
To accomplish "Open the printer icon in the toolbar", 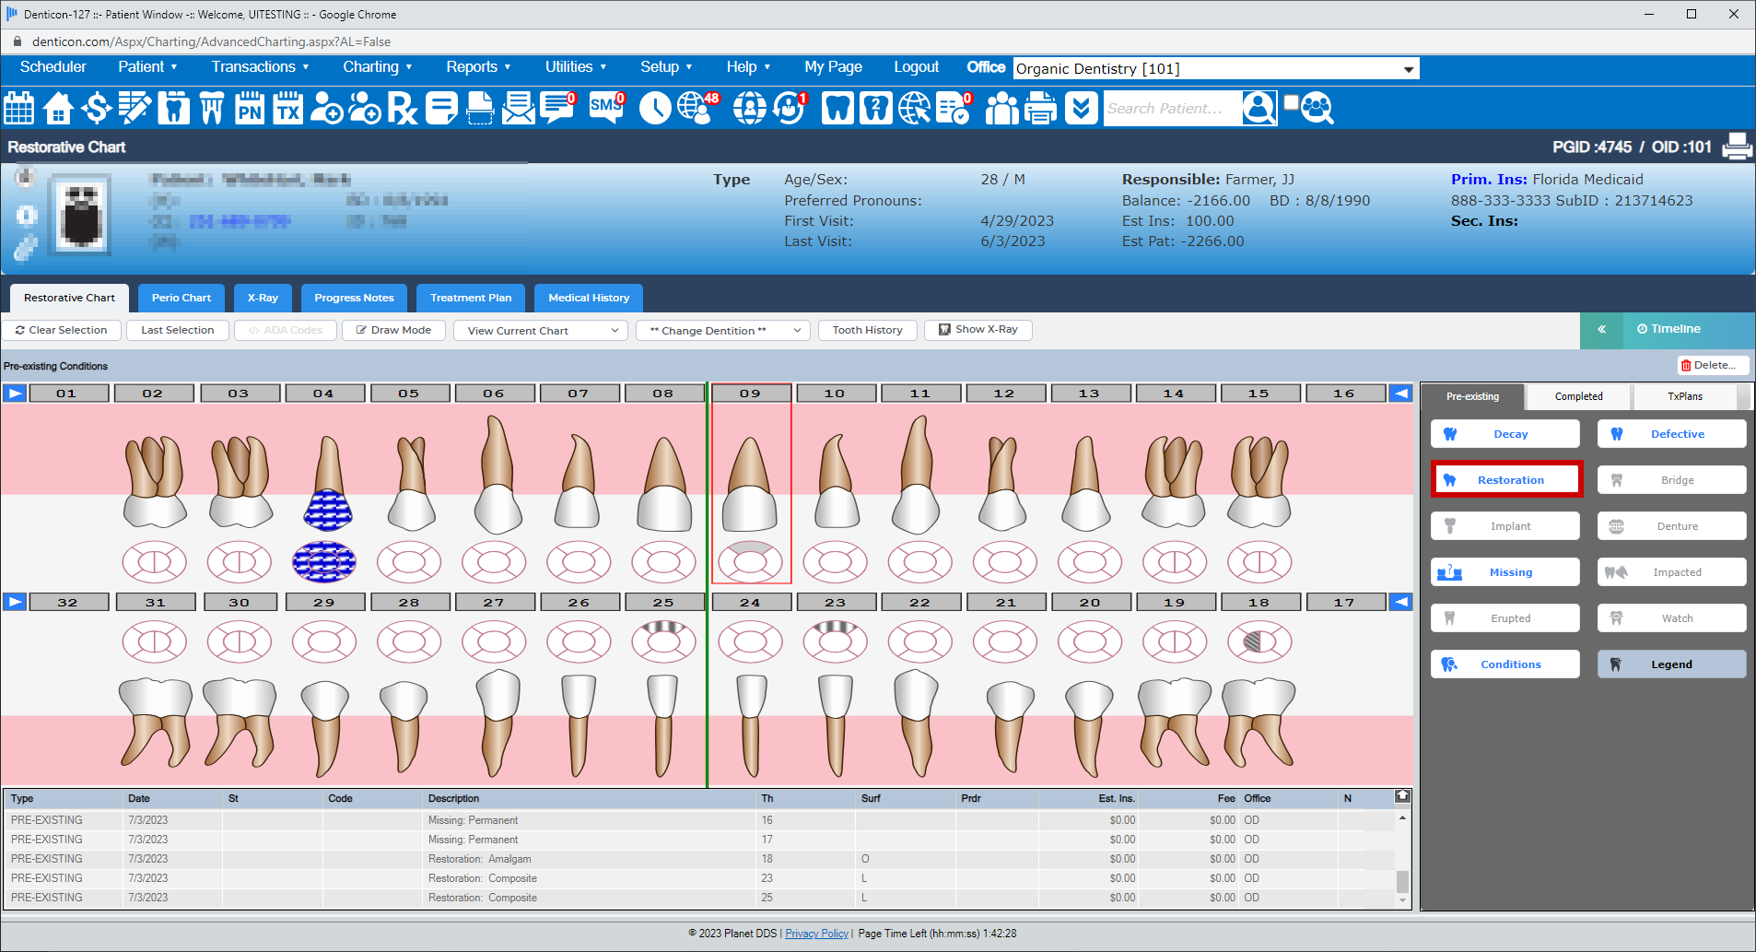I will [x=1040, y=108].
